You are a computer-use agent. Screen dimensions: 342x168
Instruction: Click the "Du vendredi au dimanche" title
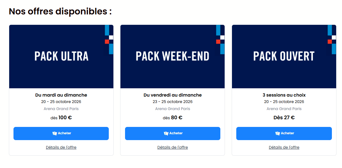[x=173, y=95]
